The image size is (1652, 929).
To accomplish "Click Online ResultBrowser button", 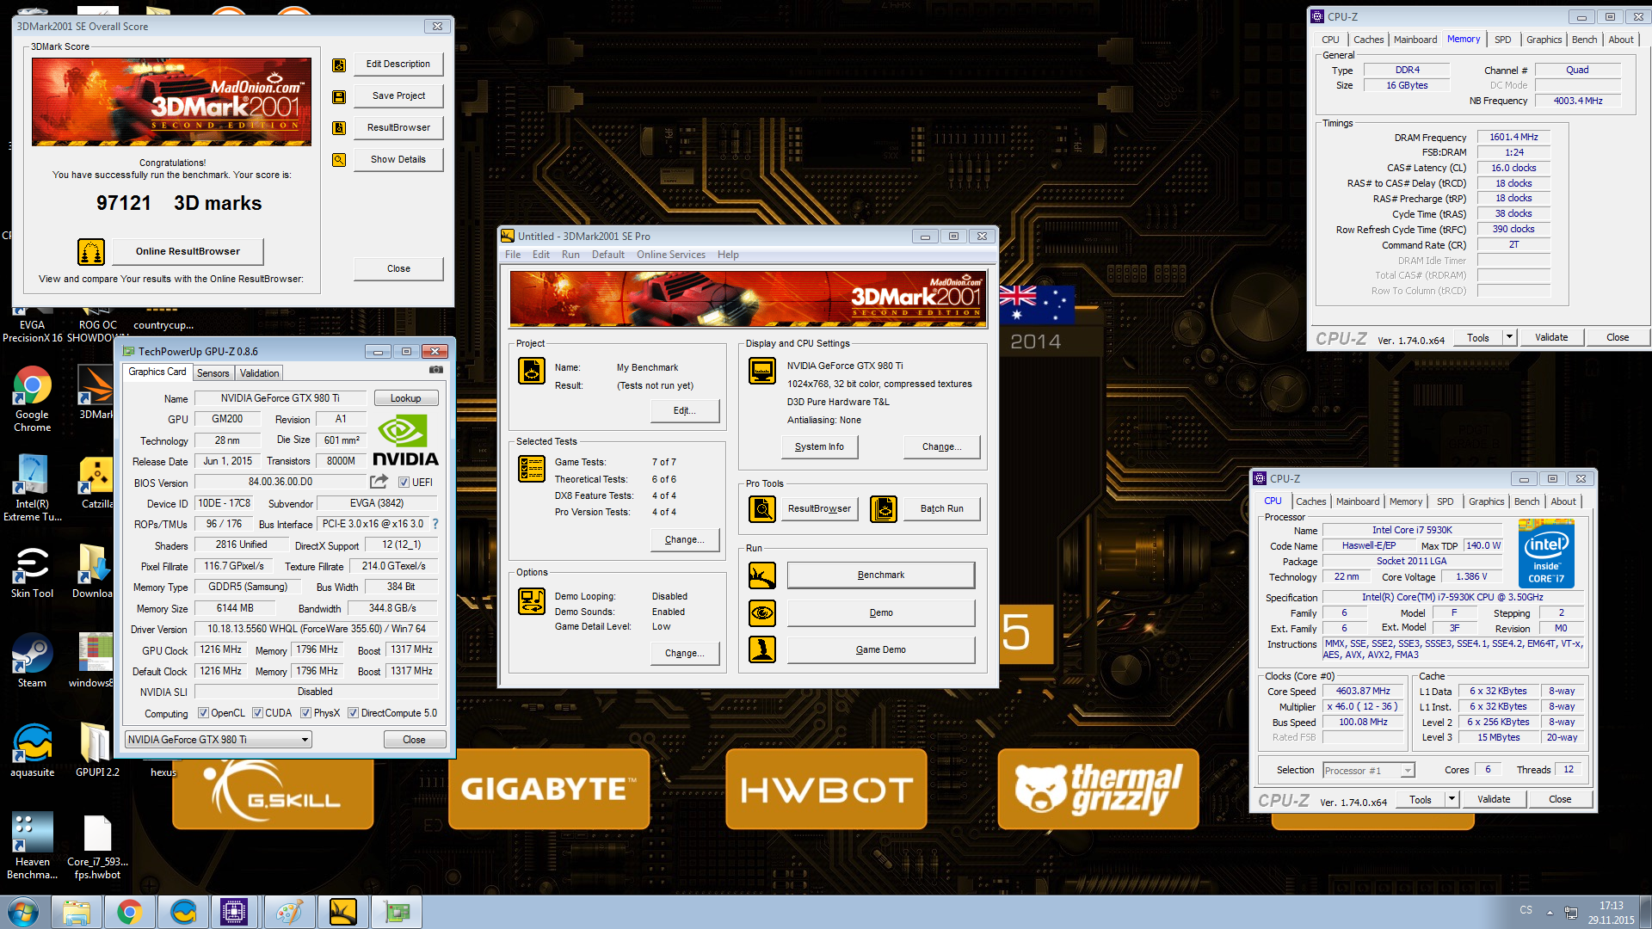I will [x=188, y=252].
